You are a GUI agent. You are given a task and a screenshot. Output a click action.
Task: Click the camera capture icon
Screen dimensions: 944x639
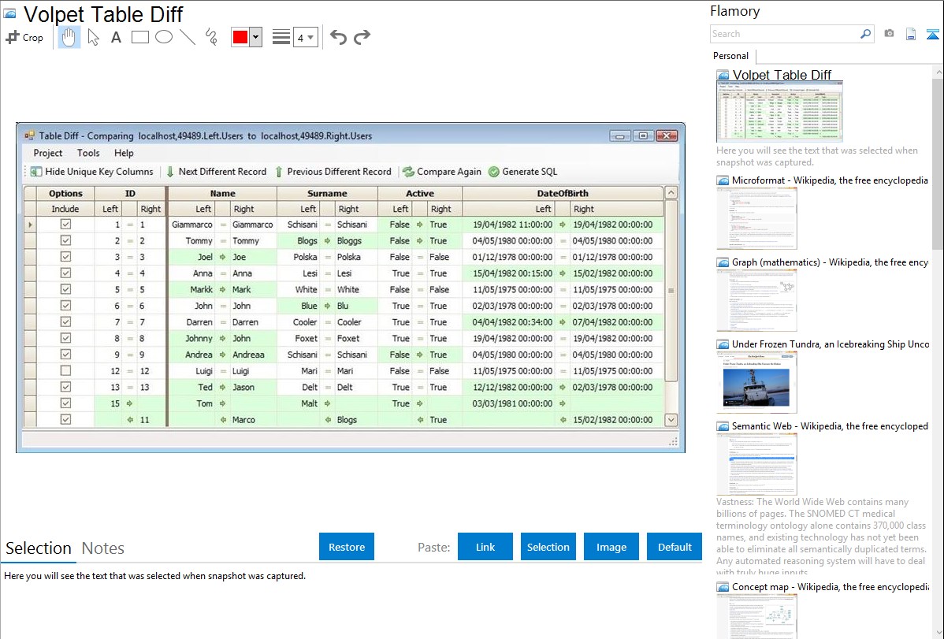(x=889, y=34)
